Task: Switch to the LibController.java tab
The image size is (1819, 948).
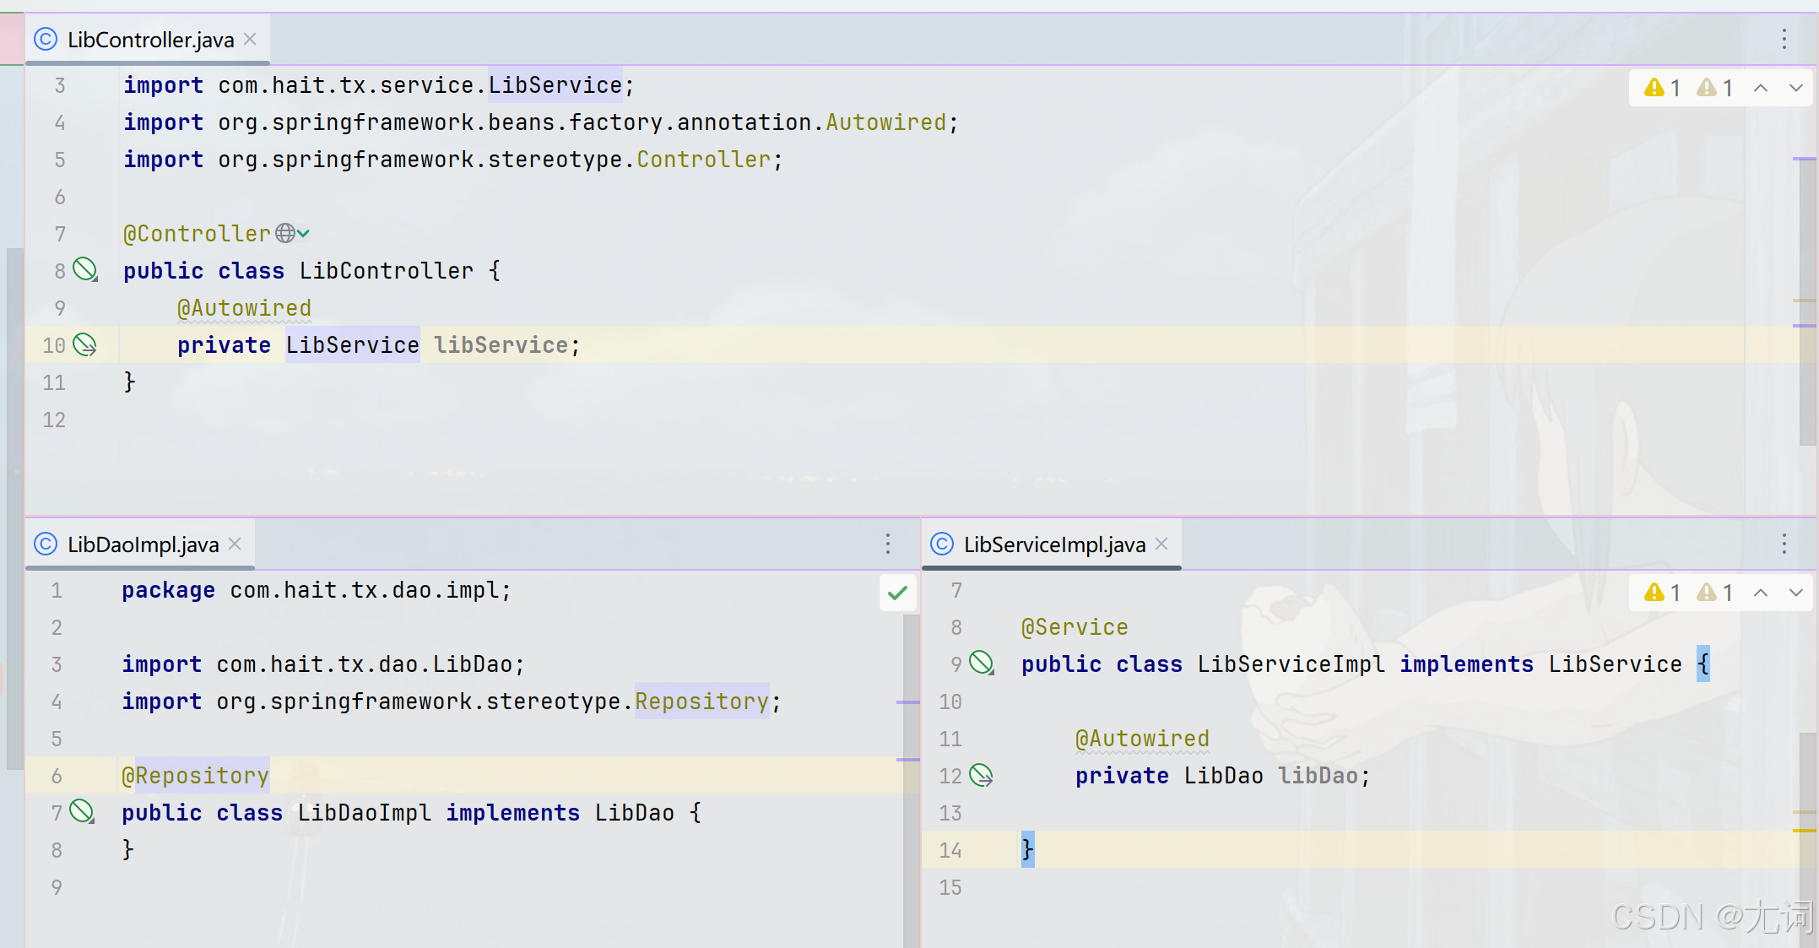Action: (x=150, y=40)
